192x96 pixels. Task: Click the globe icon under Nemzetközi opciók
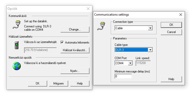coord(17,66)
